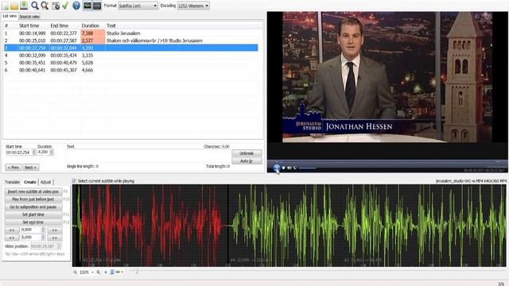The height and width of the screenshot is (286, 509).
Task: Click the End time column header
Action: click(60, 25)
